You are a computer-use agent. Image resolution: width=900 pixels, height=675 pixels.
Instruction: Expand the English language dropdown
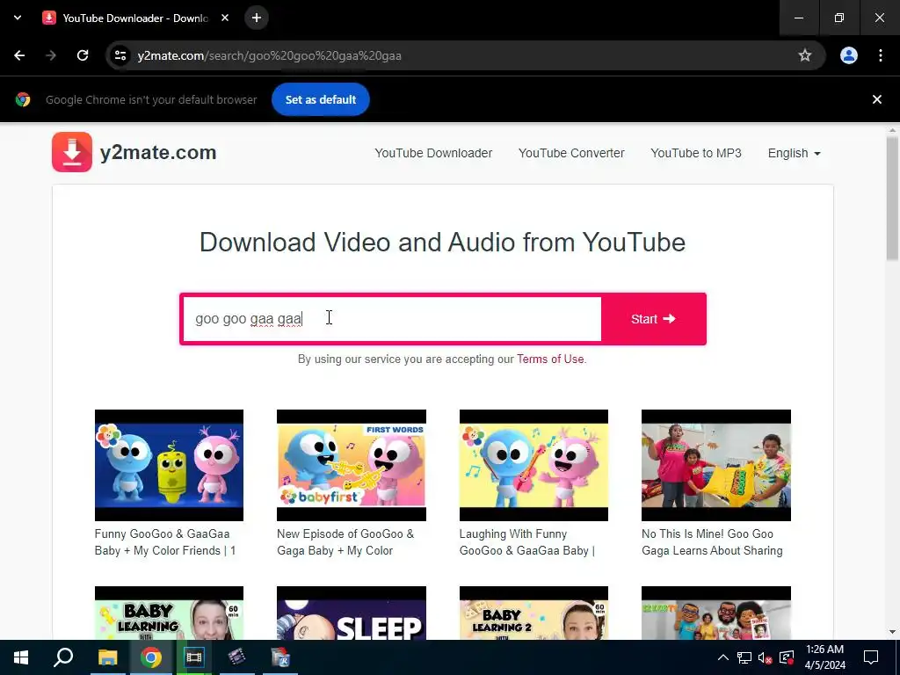(x=794, y=153)
